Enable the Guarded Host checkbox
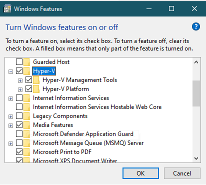Image resolution: width=206 pixels, height=185 pixels. [19, 62]
